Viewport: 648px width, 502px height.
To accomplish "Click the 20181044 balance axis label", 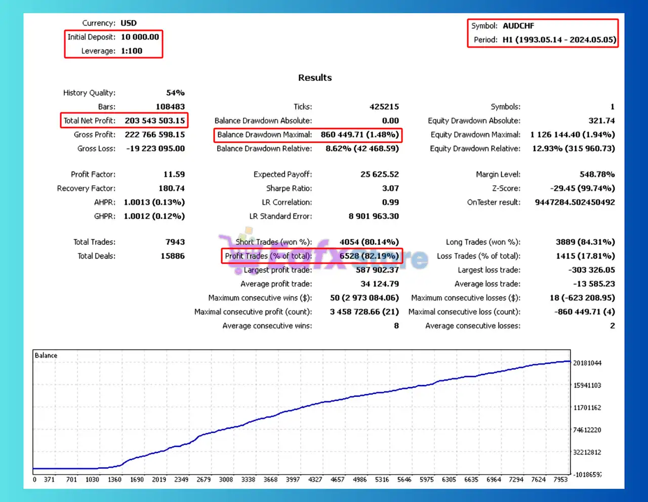I will click(587, 363).
